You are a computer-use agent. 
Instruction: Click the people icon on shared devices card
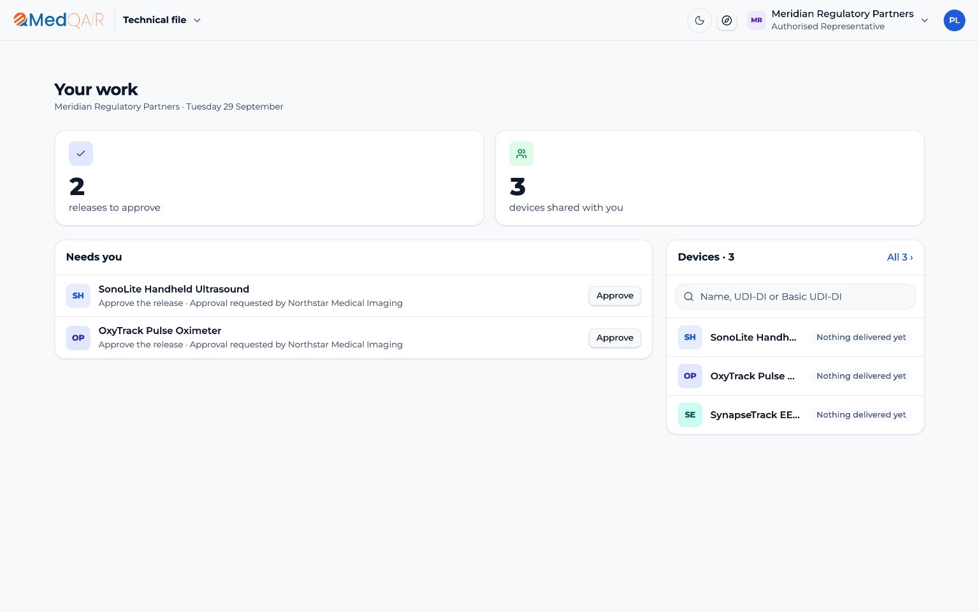click(521, 154)
